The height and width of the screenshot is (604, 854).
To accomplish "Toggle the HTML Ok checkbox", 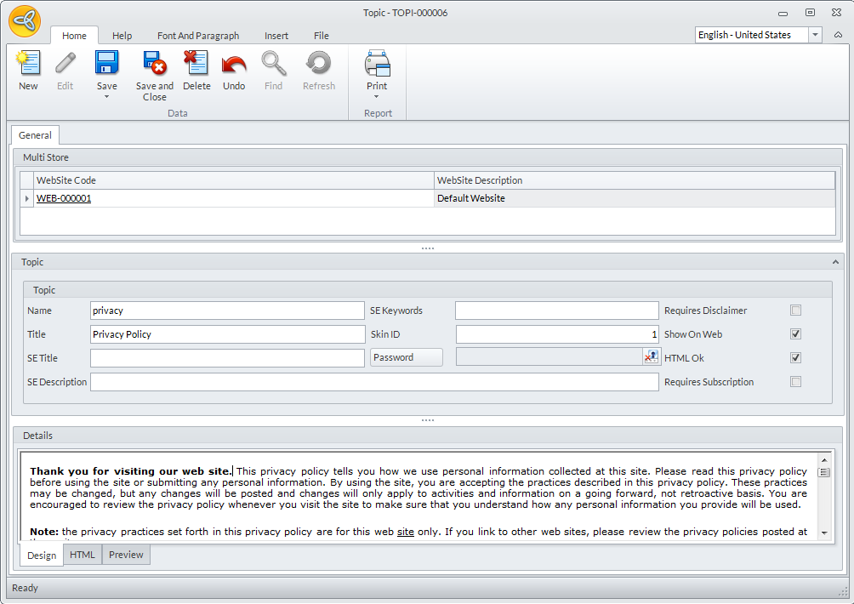I will (795, 358).
